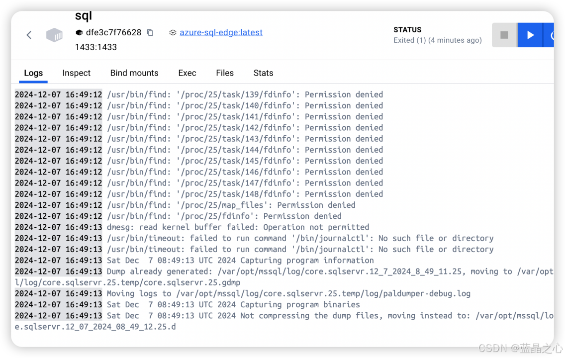Select the task/143/fdinfo log line
The width and height of the screenshot is (565, 358).
point(199,139)
